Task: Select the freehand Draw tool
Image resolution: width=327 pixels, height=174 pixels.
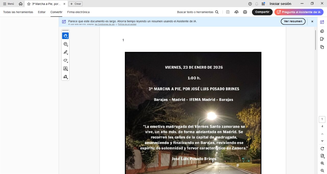Action: point(65,60)
